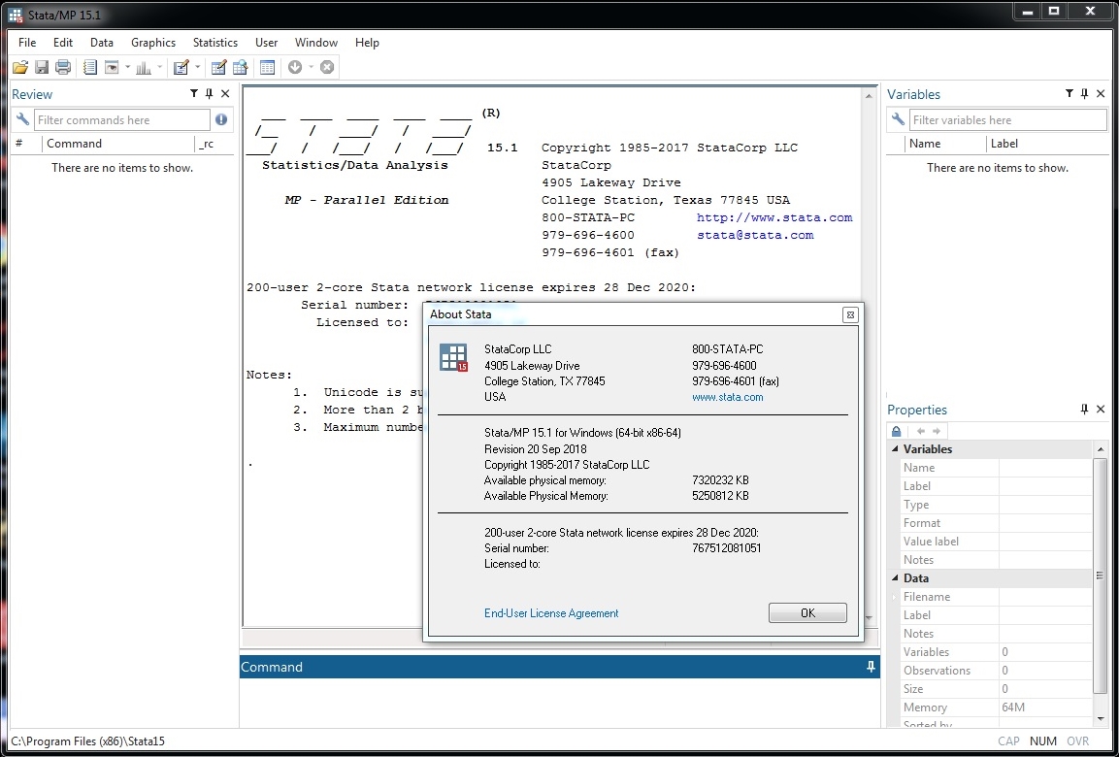Pin the Variables panel
This screenshot has width=1119, height=757.
click(x=1084, y=93)
